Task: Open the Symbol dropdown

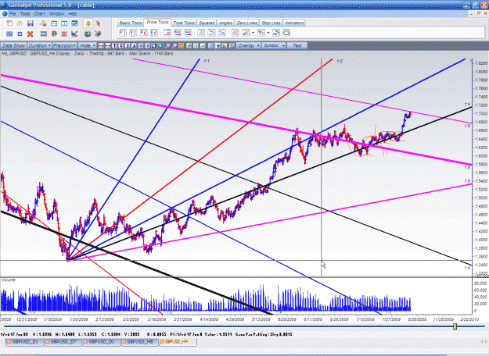Action: tap(274, 46)
